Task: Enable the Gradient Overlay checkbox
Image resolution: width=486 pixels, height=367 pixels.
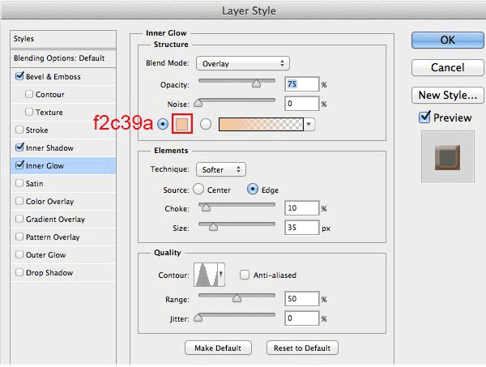Action: 19,219
